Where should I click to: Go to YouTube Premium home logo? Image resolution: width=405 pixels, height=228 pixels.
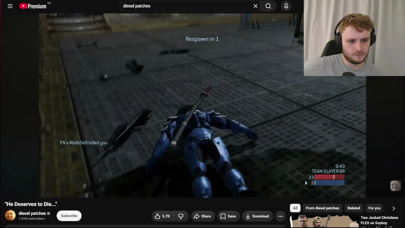point(33,6)
